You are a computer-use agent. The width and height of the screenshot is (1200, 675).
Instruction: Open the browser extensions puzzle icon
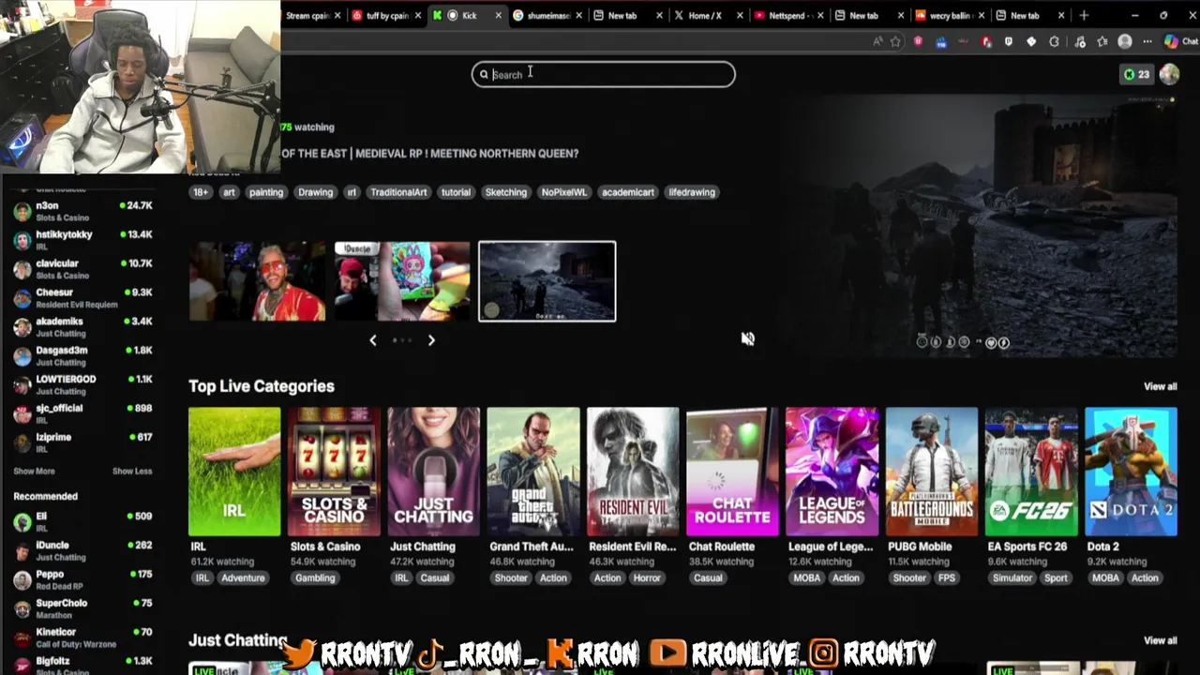[1055, 41]
